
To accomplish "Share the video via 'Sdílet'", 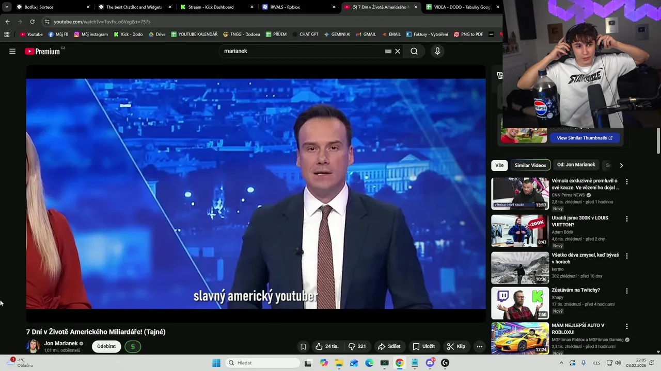I will click(x=389, y=346).
